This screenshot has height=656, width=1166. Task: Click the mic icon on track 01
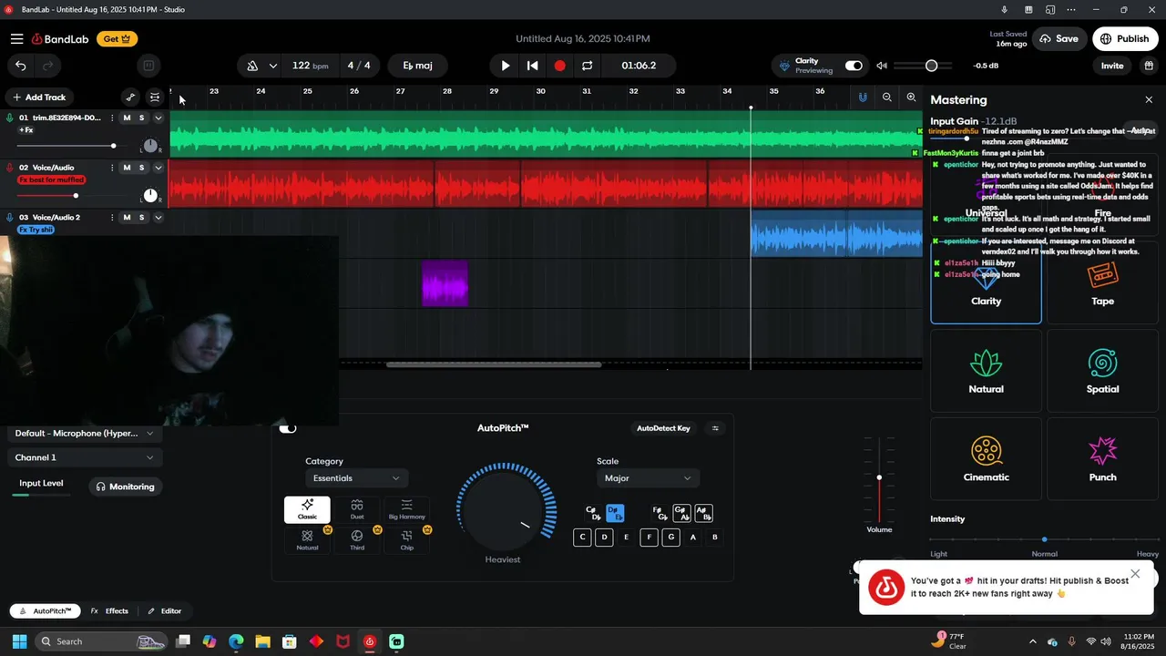(x=9, y=118)
